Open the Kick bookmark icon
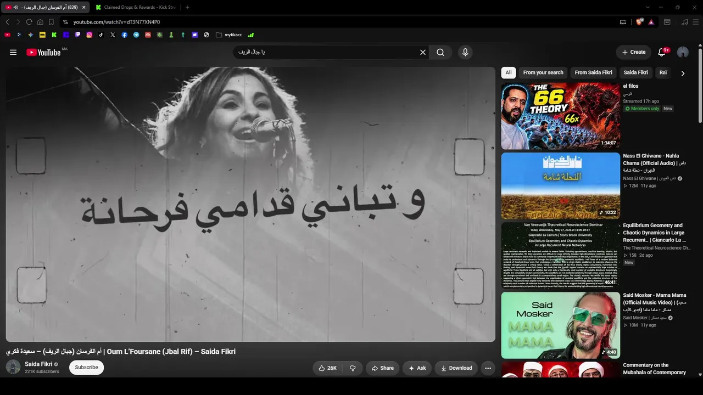This screenshot has width=703, height=395. [x=54, y=35]
